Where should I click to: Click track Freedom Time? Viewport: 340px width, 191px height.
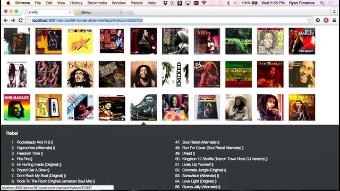coord(30,153)
